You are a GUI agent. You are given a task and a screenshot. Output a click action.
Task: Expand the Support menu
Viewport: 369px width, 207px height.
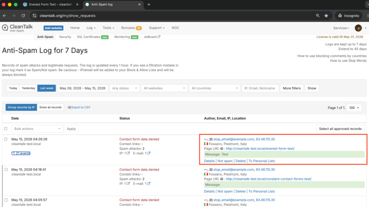[x=156, y=28]
